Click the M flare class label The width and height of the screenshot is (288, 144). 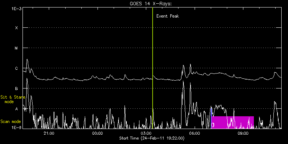[16, 48]
